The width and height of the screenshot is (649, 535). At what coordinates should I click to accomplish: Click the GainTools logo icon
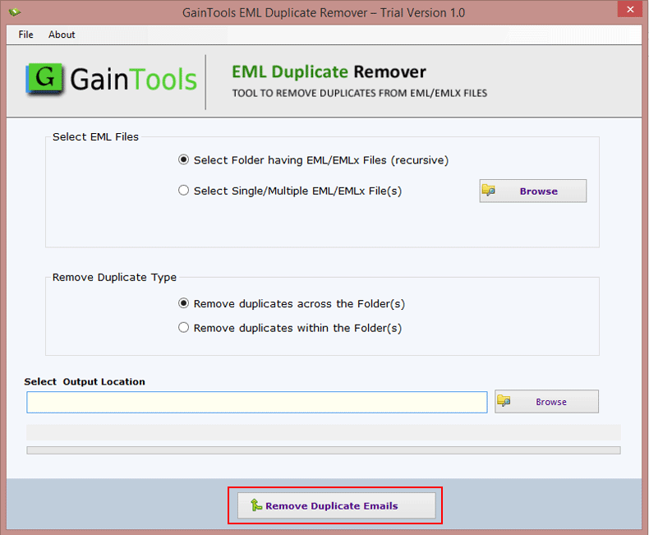[x=44, y=79]
